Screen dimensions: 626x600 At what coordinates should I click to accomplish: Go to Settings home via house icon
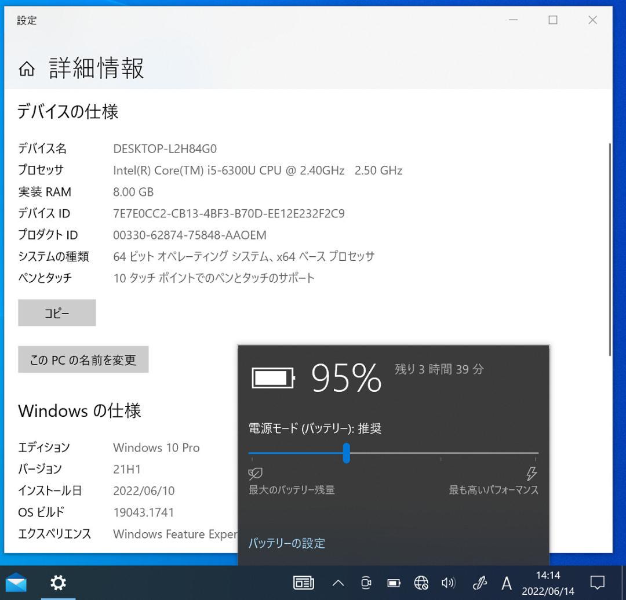point(26,68)
